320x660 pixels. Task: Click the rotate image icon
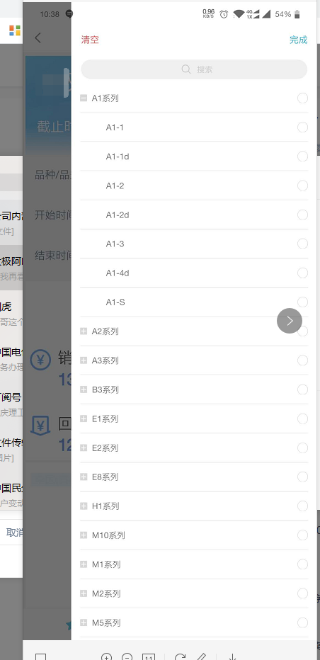[181, 656]
